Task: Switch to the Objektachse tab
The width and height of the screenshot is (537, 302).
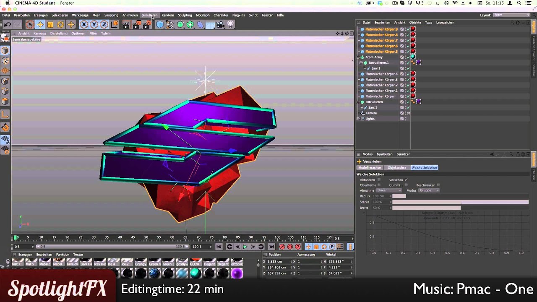Action: (397, 168)
